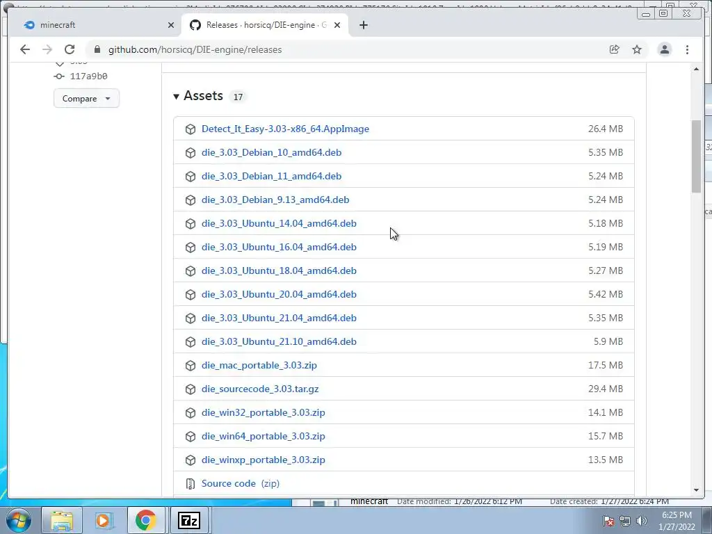The height and width of the screenshot is (534, 712).
Task: Download Source code (zip)
Action: coord(240,483)
